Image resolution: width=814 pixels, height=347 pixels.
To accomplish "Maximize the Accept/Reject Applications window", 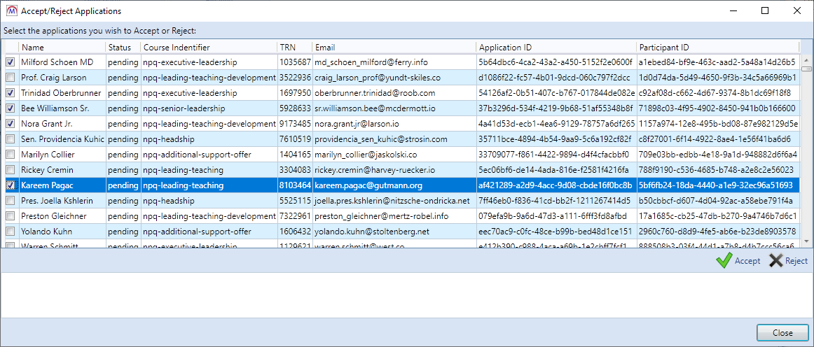I will (765, 10).
